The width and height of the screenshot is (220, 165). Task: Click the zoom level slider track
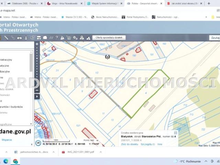click(x=37, y=67)
